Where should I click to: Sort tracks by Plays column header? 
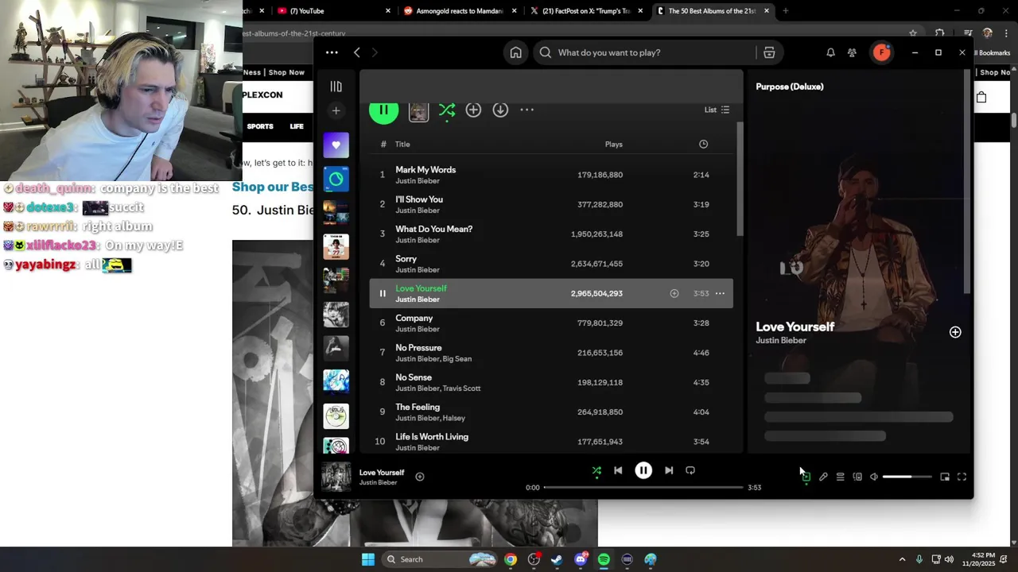613,144
